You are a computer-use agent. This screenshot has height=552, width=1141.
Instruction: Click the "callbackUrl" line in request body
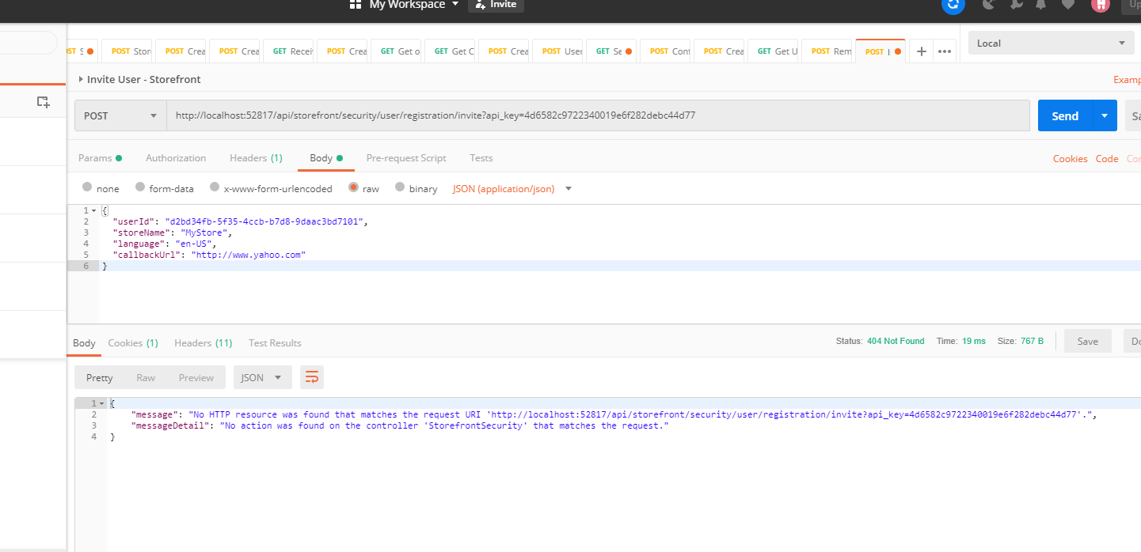[x=209, y=255]
